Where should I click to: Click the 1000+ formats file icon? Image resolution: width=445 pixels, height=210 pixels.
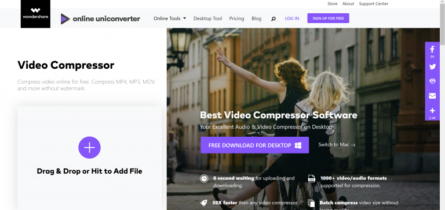click(312, 178)
